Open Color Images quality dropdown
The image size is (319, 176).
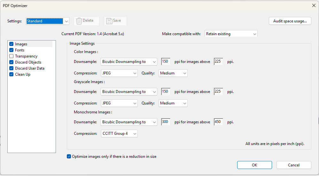coord(173,73)
